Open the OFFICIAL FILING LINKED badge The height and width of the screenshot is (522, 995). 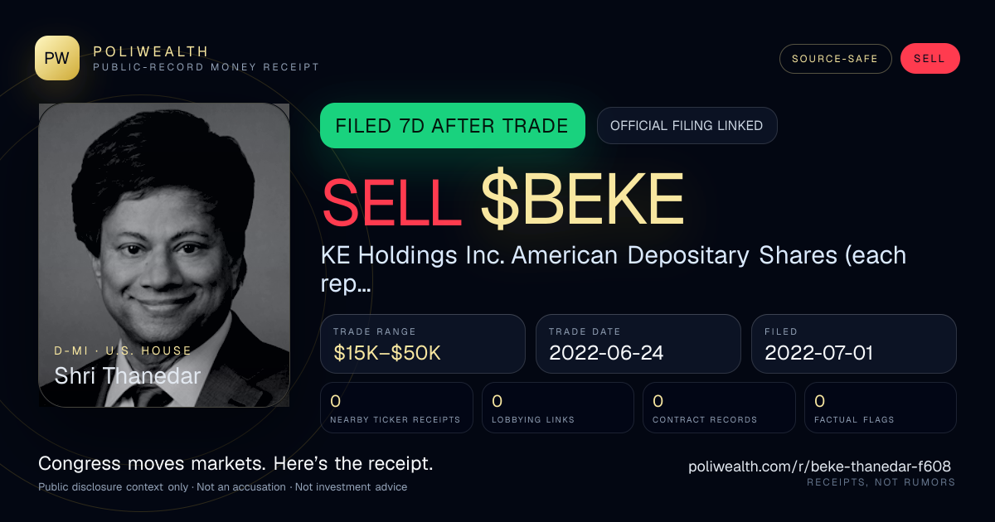coord(687,126)
